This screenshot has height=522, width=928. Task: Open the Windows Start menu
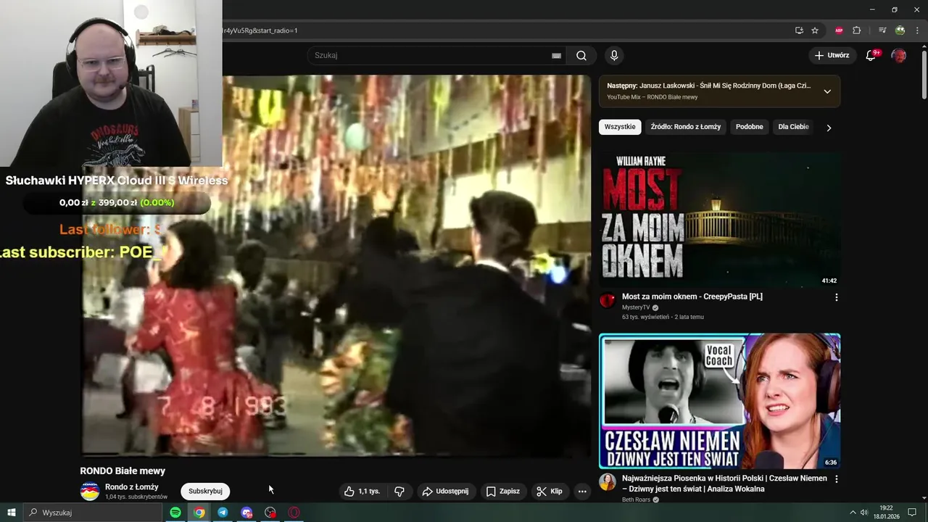click(11, 513)
